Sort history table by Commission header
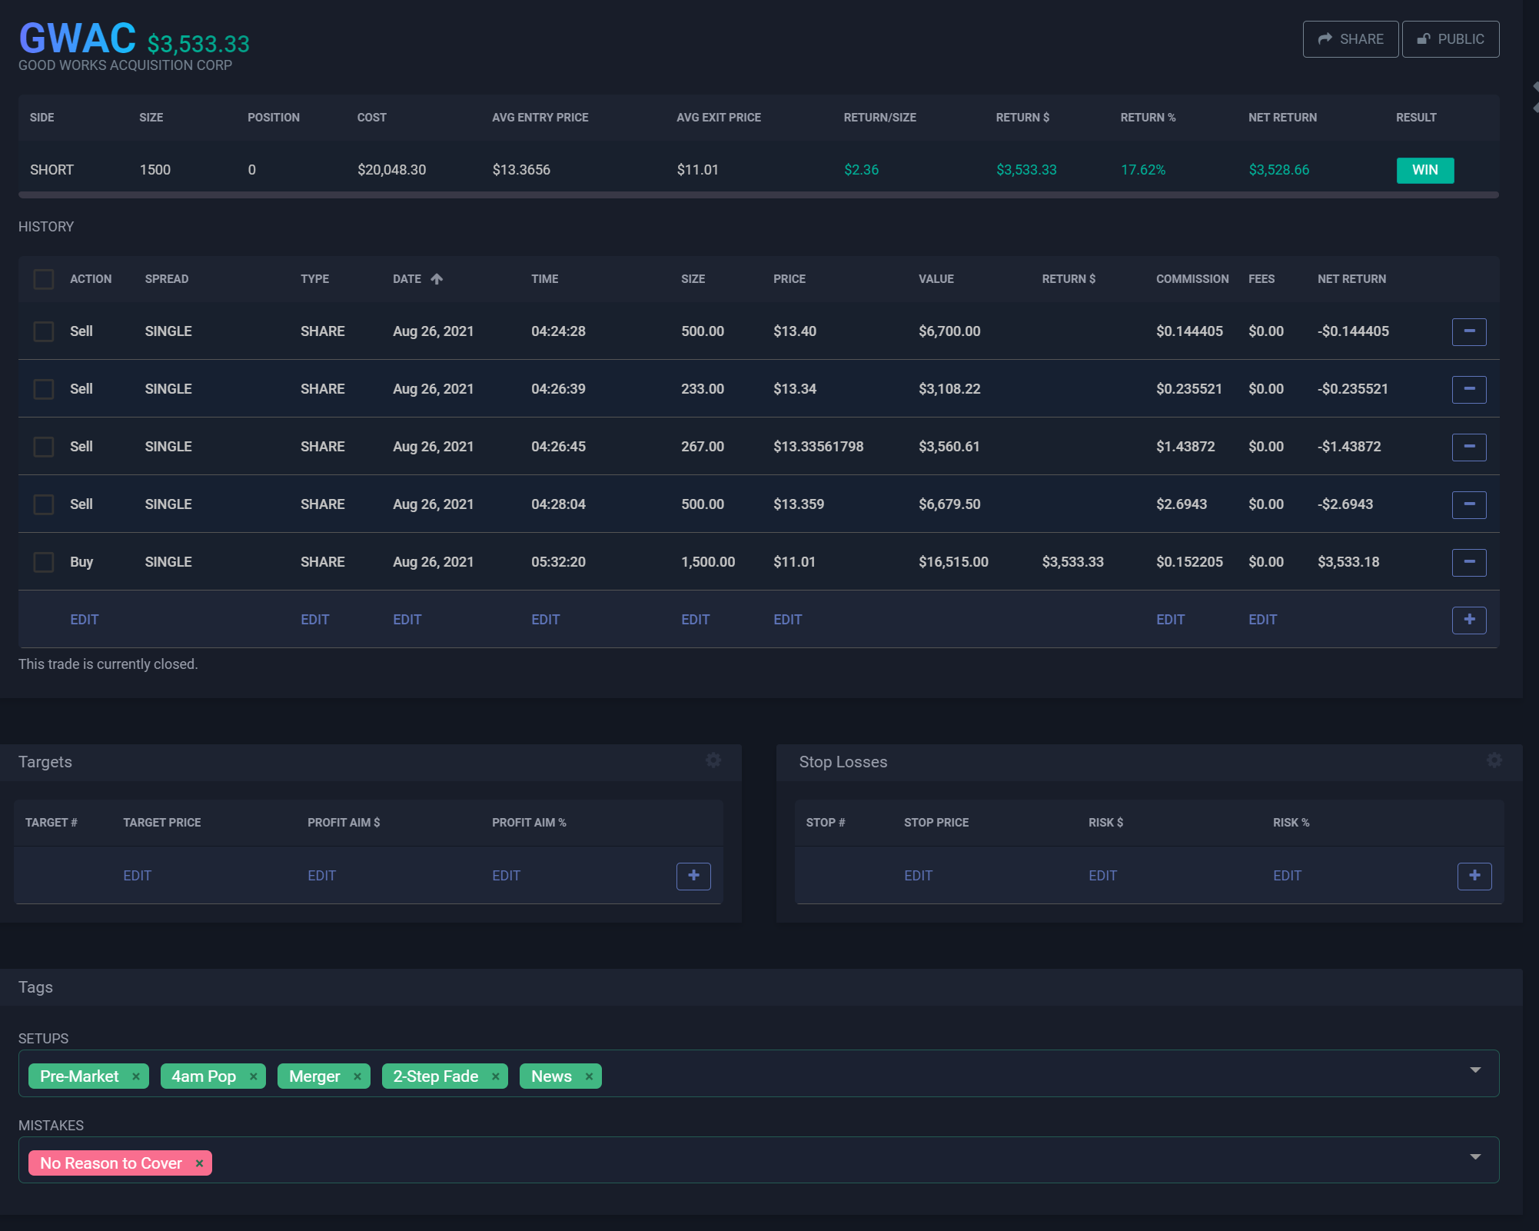This screenshot has width=1539, height=1231. pyautogui.click(x=1192, y=279)
